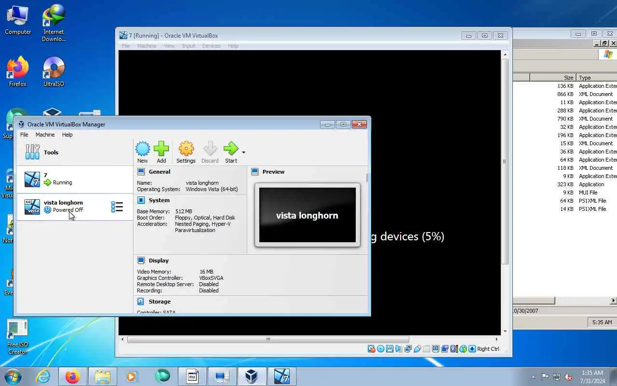Viewport: 617px width, 386px height.
Task: Select the "7" running VM entry
Action: [75, 179]
